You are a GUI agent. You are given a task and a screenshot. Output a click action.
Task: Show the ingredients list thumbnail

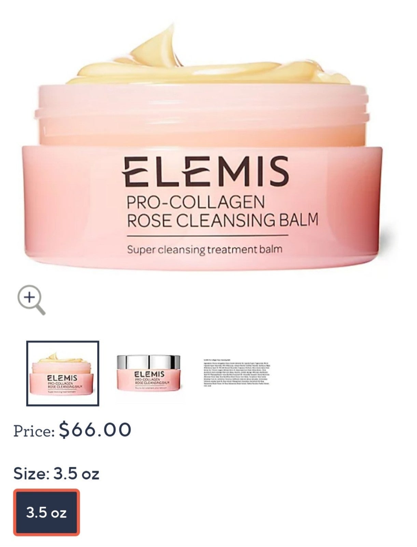[x=237, y=373]
